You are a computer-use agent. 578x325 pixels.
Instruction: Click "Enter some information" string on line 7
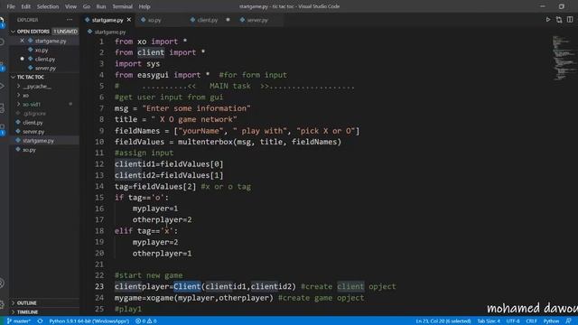(196, 108)
